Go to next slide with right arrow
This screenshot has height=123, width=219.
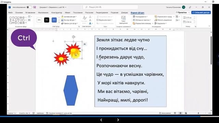coord(118,120)
